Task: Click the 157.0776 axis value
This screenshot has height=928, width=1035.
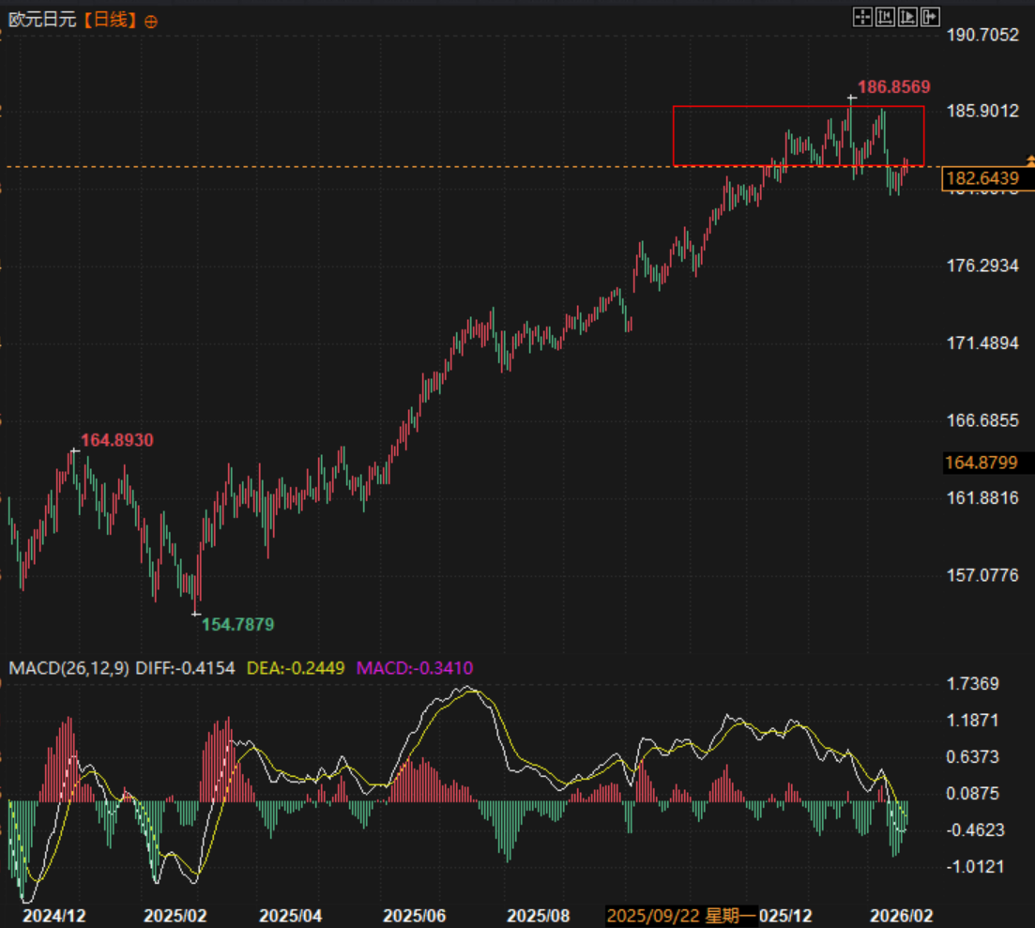Action: (x=982, y=575)
